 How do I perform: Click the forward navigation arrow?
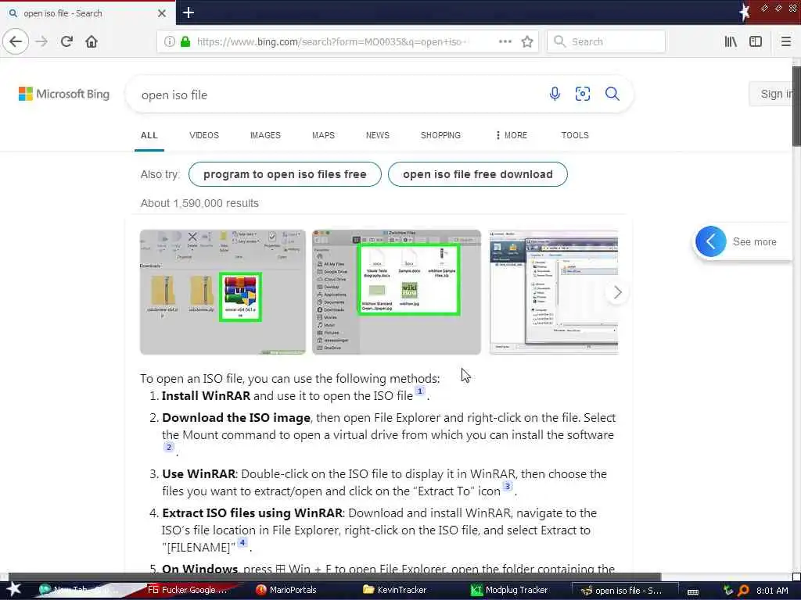[41, 41]
